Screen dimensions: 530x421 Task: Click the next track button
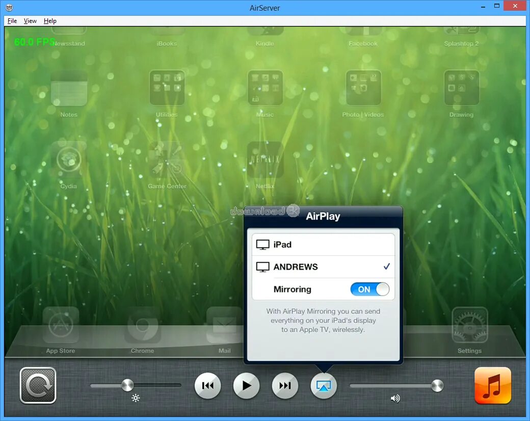point(285,385)
